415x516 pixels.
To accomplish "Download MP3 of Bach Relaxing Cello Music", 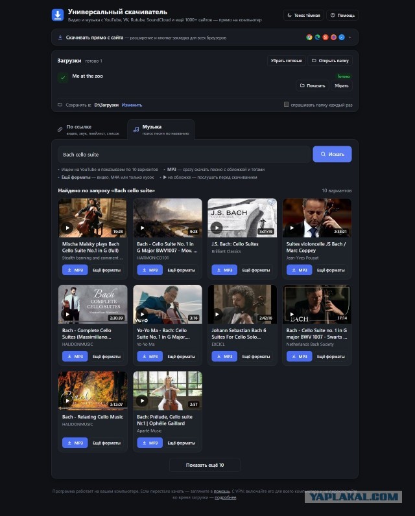I will (x=75, y=443).
